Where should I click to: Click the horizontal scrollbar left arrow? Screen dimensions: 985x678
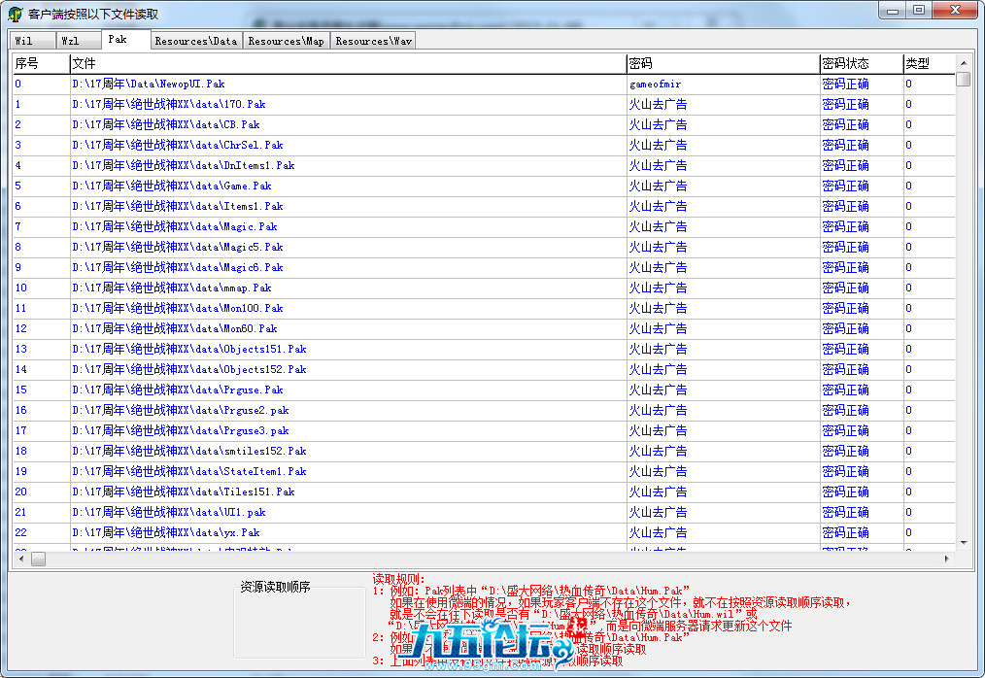(x=20, y=559)
